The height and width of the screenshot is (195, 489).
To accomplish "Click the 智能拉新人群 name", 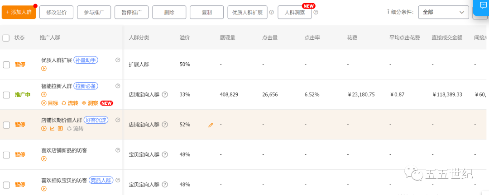I will (57, 86).
